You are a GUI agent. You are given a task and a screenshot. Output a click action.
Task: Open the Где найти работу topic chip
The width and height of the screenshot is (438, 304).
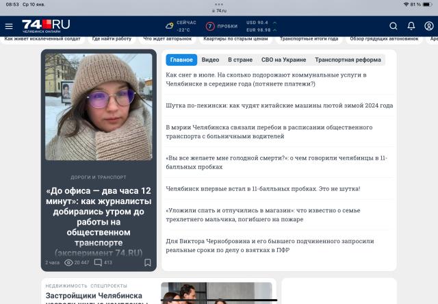[112, 39]
